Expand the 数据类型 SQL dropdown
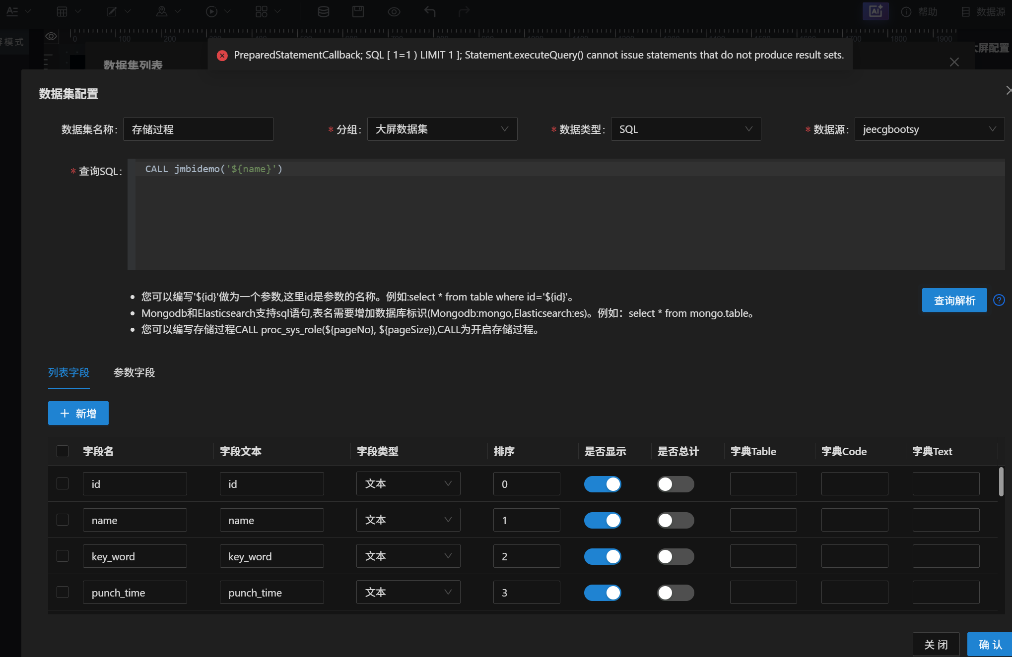Screen dimensions: 1012x657 click(x=685, y=129)
